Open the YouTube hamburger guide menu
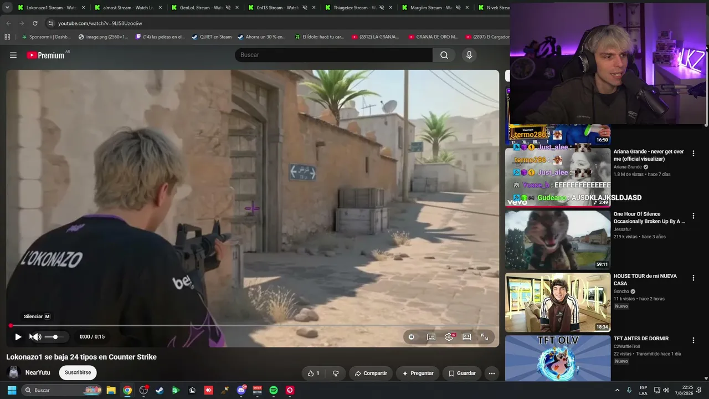Viewport: 709px width, 399px height. [13, 55]
